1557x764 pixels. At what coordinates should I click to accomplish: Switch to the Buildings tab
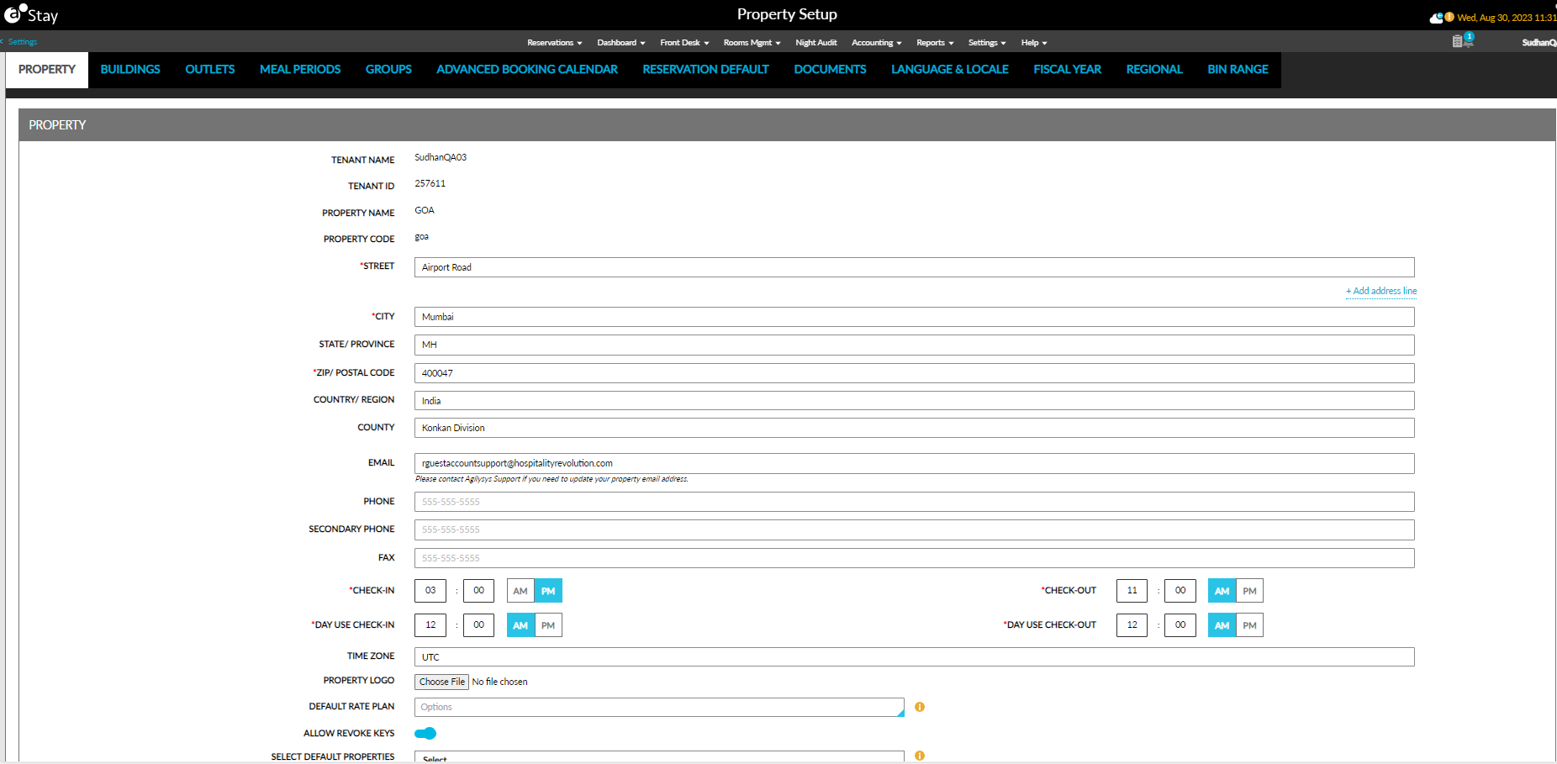click(130, 70)
